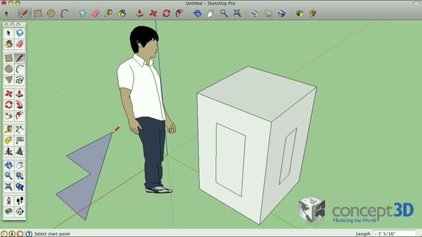This screenshot has width=422, height=237.
Task: Select Arc tool in floating tool palette
Action: pyautogui.click(x=20, y=69)
